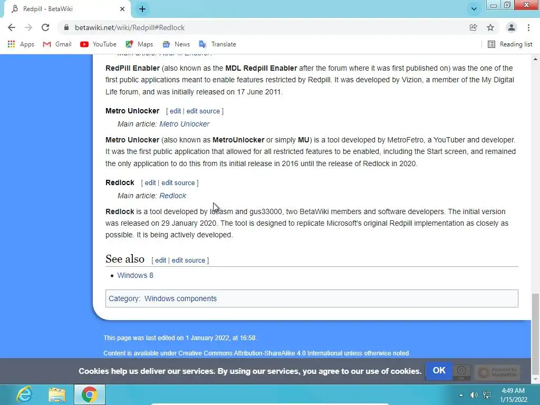Open the volume speaker tray icon
The width and height of the screenshot is (540, 405).
tap(474, 395)
